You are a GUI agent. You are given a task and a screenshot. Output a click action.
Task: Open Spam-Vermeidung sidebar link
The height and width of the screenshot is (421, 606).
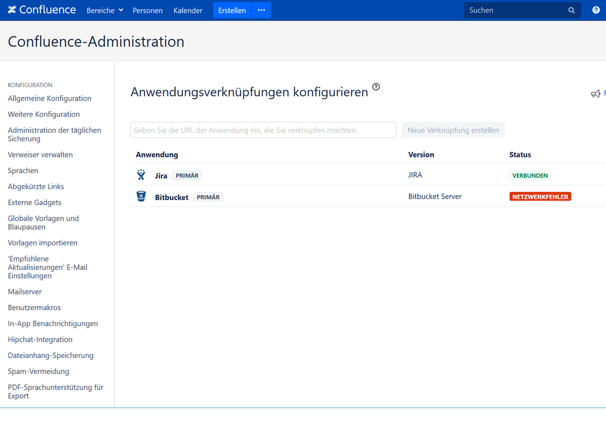coord(39,371)
